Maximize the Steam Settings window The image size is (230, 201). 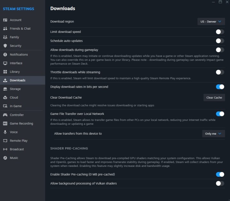click(x=220, y=2)
